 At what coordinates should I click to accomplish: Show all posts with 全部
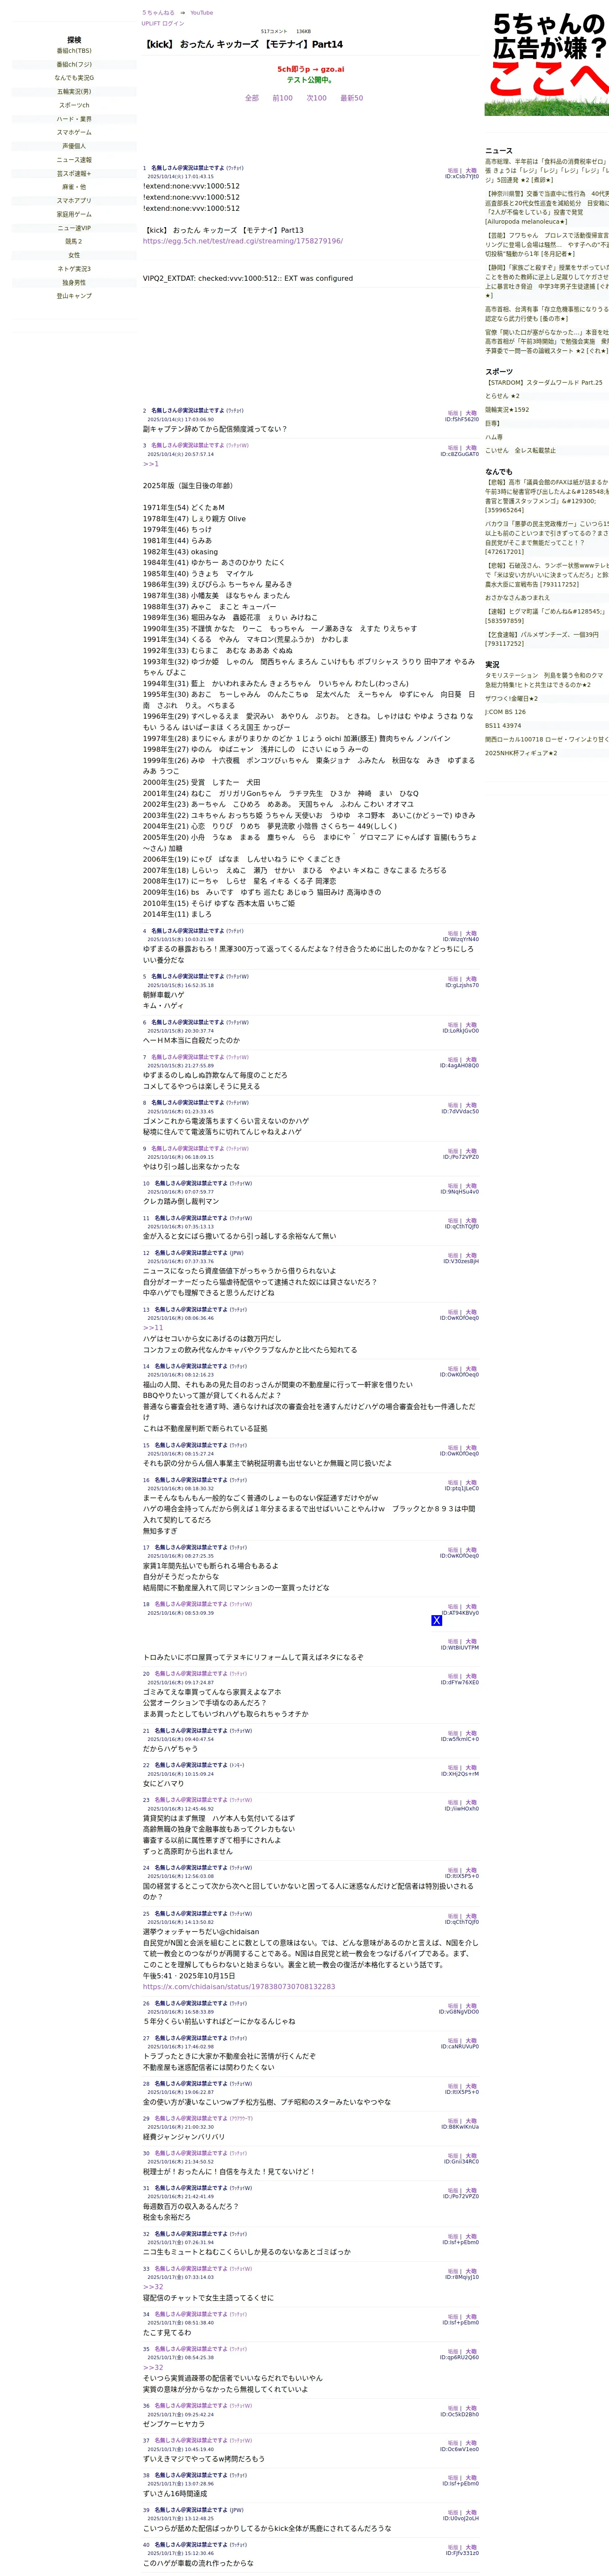click(252, 98)
